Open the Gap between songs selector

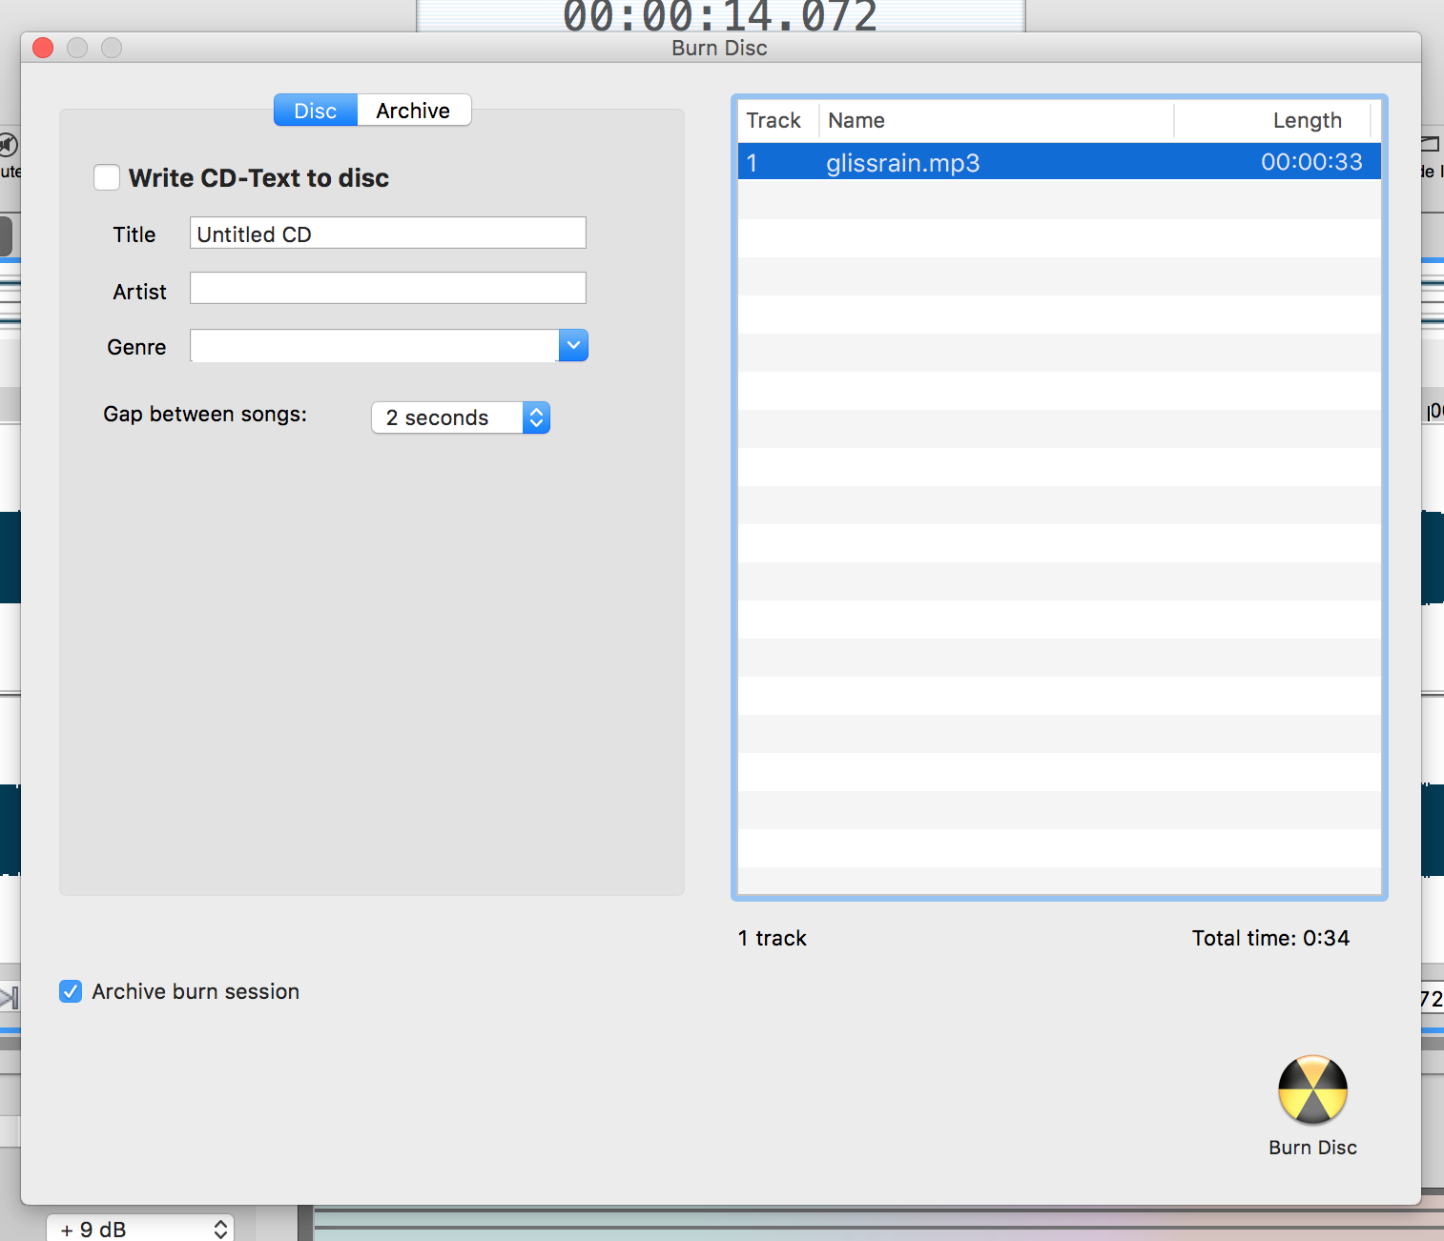(x=536, y=417)
